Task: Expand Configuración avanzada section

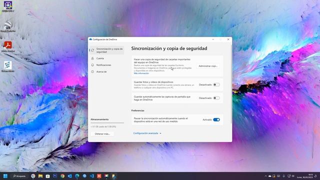Action: tap(147, 133)
